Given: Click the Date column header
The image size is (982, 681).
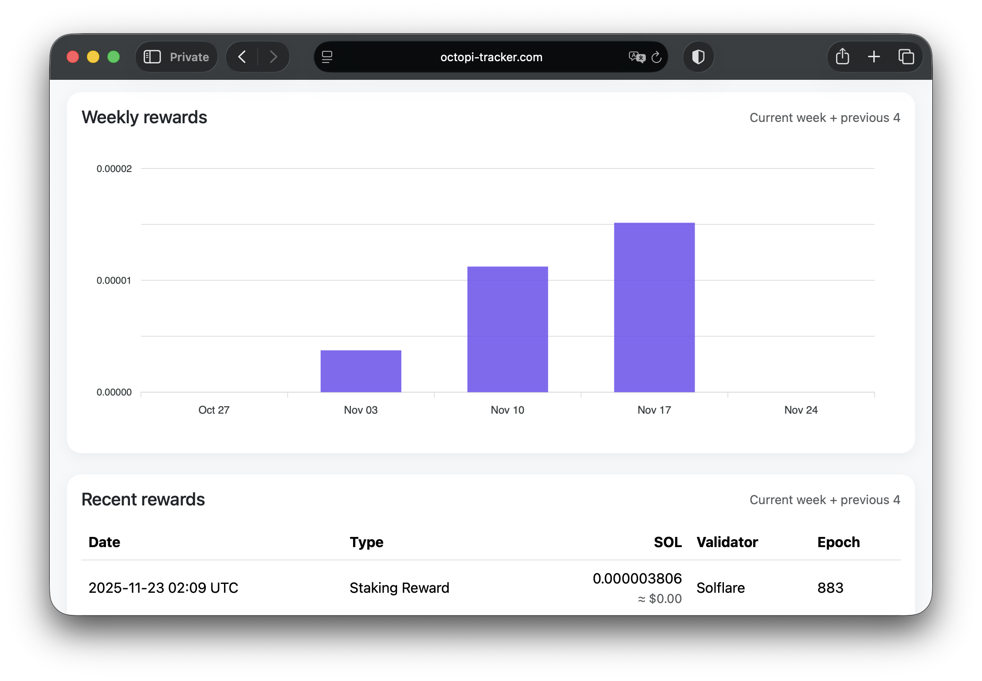Looking at the screenshot, I should click(x=104, y=542).
